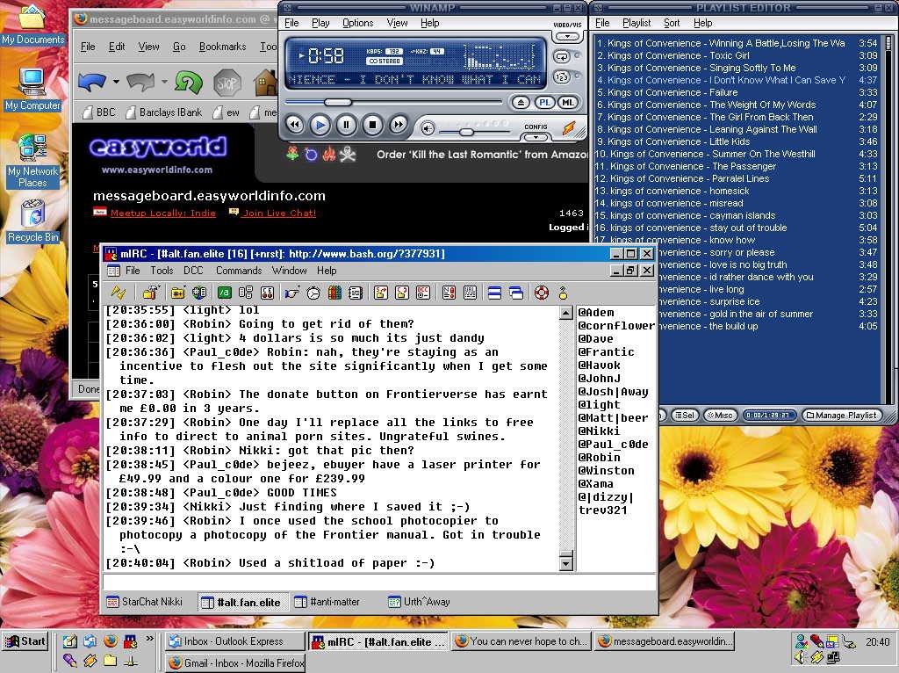Skip to next track in Winamp

pyautogui.click(x=398, y=125)
